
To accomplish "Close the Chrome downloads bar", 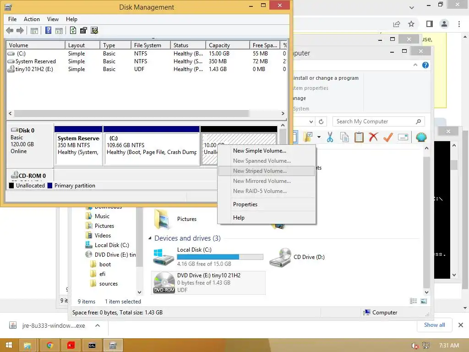I will point(461,325).
